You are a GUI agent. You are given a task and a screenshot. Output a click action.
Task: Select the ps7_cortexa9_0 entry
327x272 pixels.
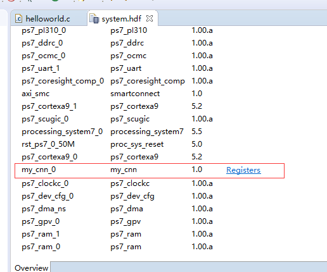[x=49, y=157]
